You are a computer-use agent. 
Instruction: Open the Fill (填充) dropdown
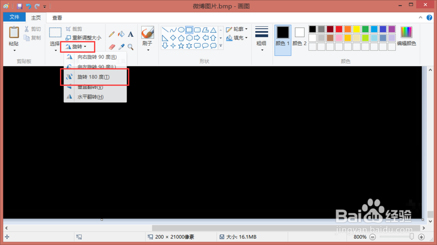pos(237,37)
